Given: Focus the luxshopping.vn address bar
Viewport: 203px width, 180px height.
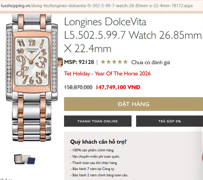Looking at the screenshot, I should pos(97,6).
